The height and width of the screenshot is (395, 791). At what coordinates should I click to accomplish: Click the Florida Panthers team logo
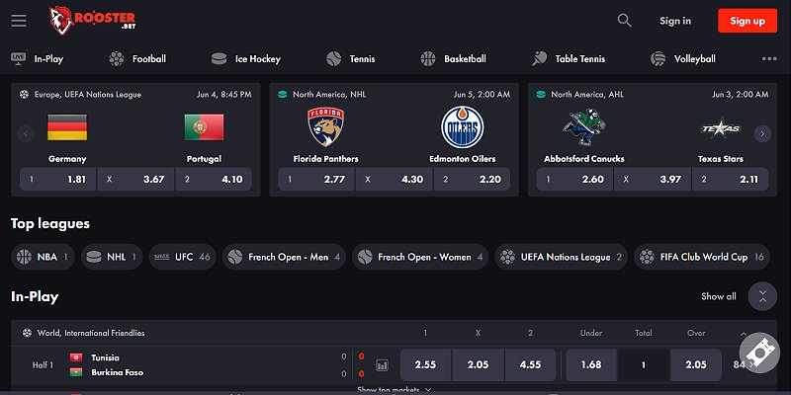(x=326, y=126)
